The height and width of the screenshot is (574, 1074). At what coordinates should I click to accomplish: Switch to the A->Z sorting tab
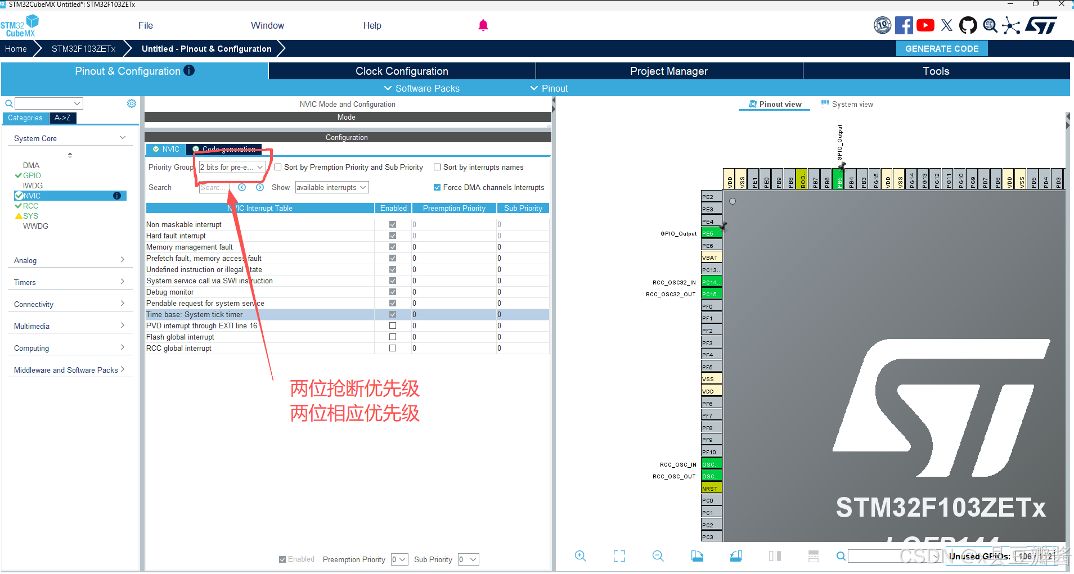pos(62,118)
